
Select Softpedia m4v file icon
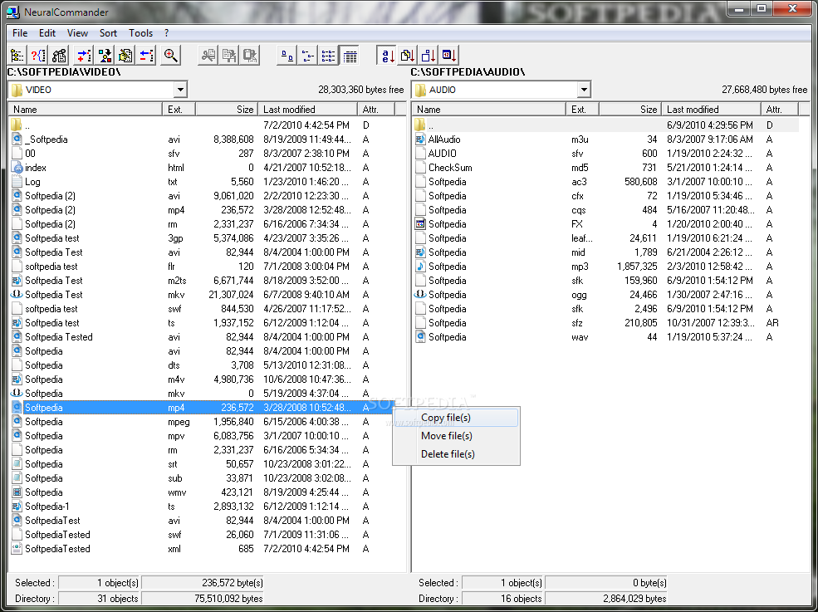[x=17, y=379]
